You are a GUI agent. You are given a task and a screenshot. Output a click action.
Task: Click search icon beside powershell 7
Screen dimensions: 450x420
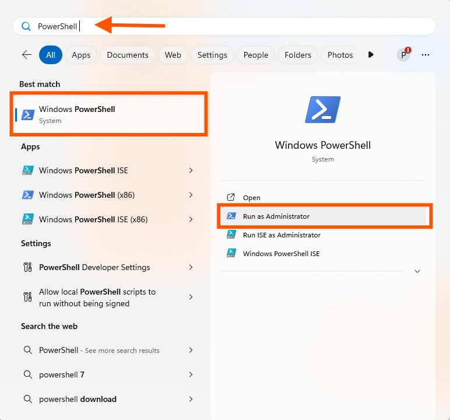point(27,374)
